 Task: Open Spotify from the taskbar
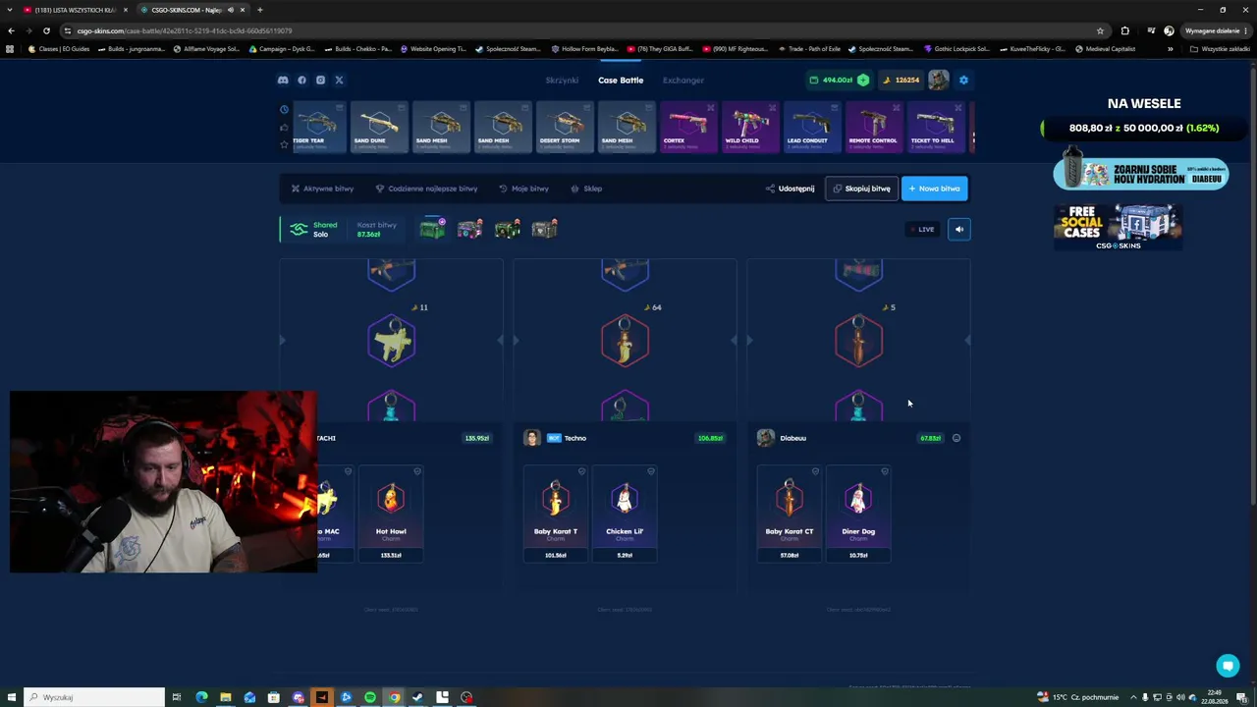[370, 697]
